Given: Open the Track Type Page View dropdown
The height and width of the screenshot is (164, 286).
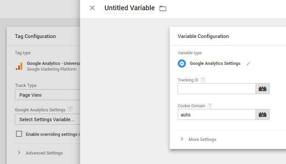Looking at the screenshot, I should [47, 95].
